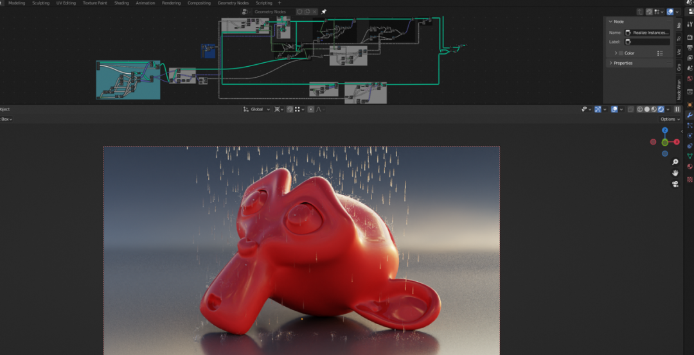Select the Geometry Nodes workspace tab

[233, 3]
